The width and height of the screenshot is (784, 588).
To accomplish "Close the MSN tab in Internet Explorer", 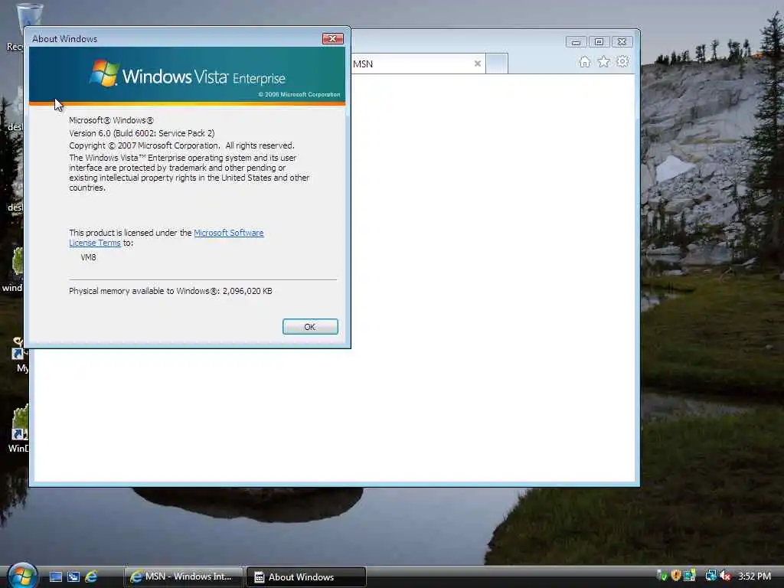I will (x=478, y=64).
